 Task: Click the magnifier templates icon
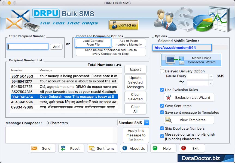point(169,120)
